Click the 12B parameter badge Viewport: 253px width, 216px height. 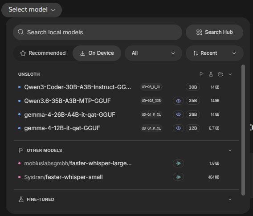pos(193,128)
